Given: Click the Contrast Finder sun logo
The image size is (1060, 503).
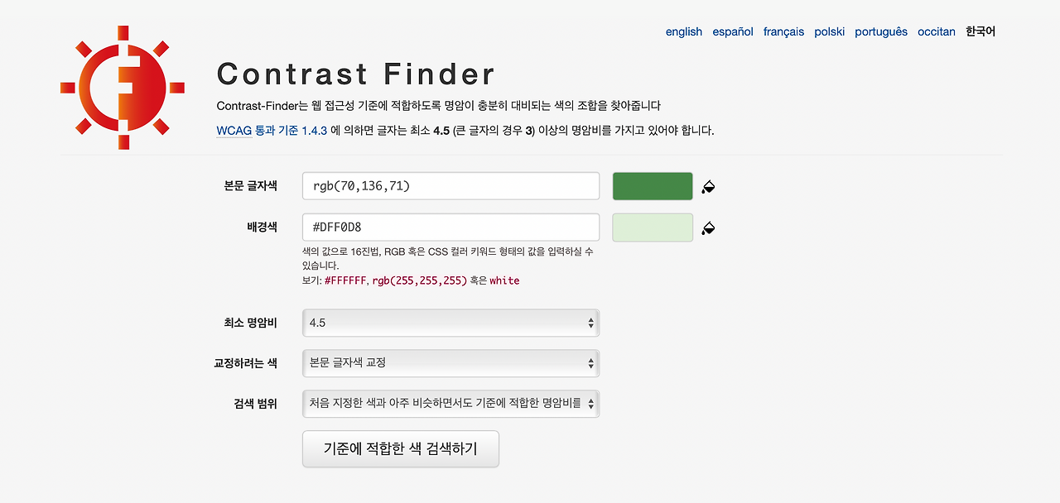Looking at the screenshot, I should pyautogui.click(x=123, y=87).
